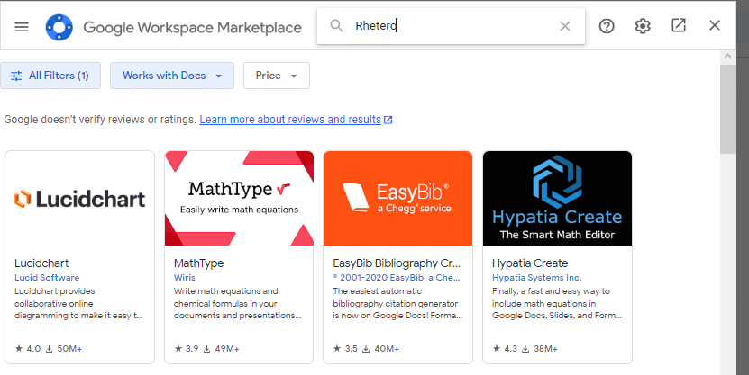Open the EasyBib orange thumbnail
Screen dimensions: 749x375
click(397, 198)
